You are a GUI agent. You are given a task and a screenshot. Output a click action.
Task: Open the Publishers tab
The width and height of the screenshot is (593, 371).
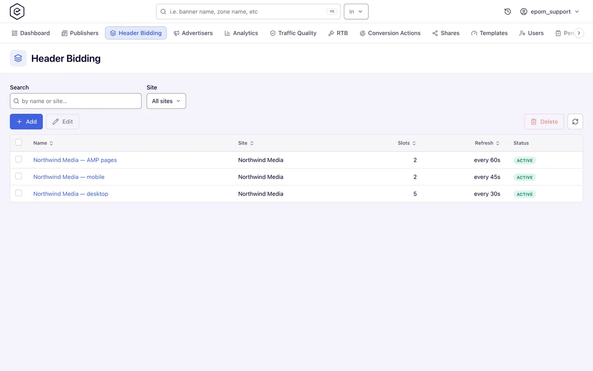pyautogui.click(x=80, y=33)
